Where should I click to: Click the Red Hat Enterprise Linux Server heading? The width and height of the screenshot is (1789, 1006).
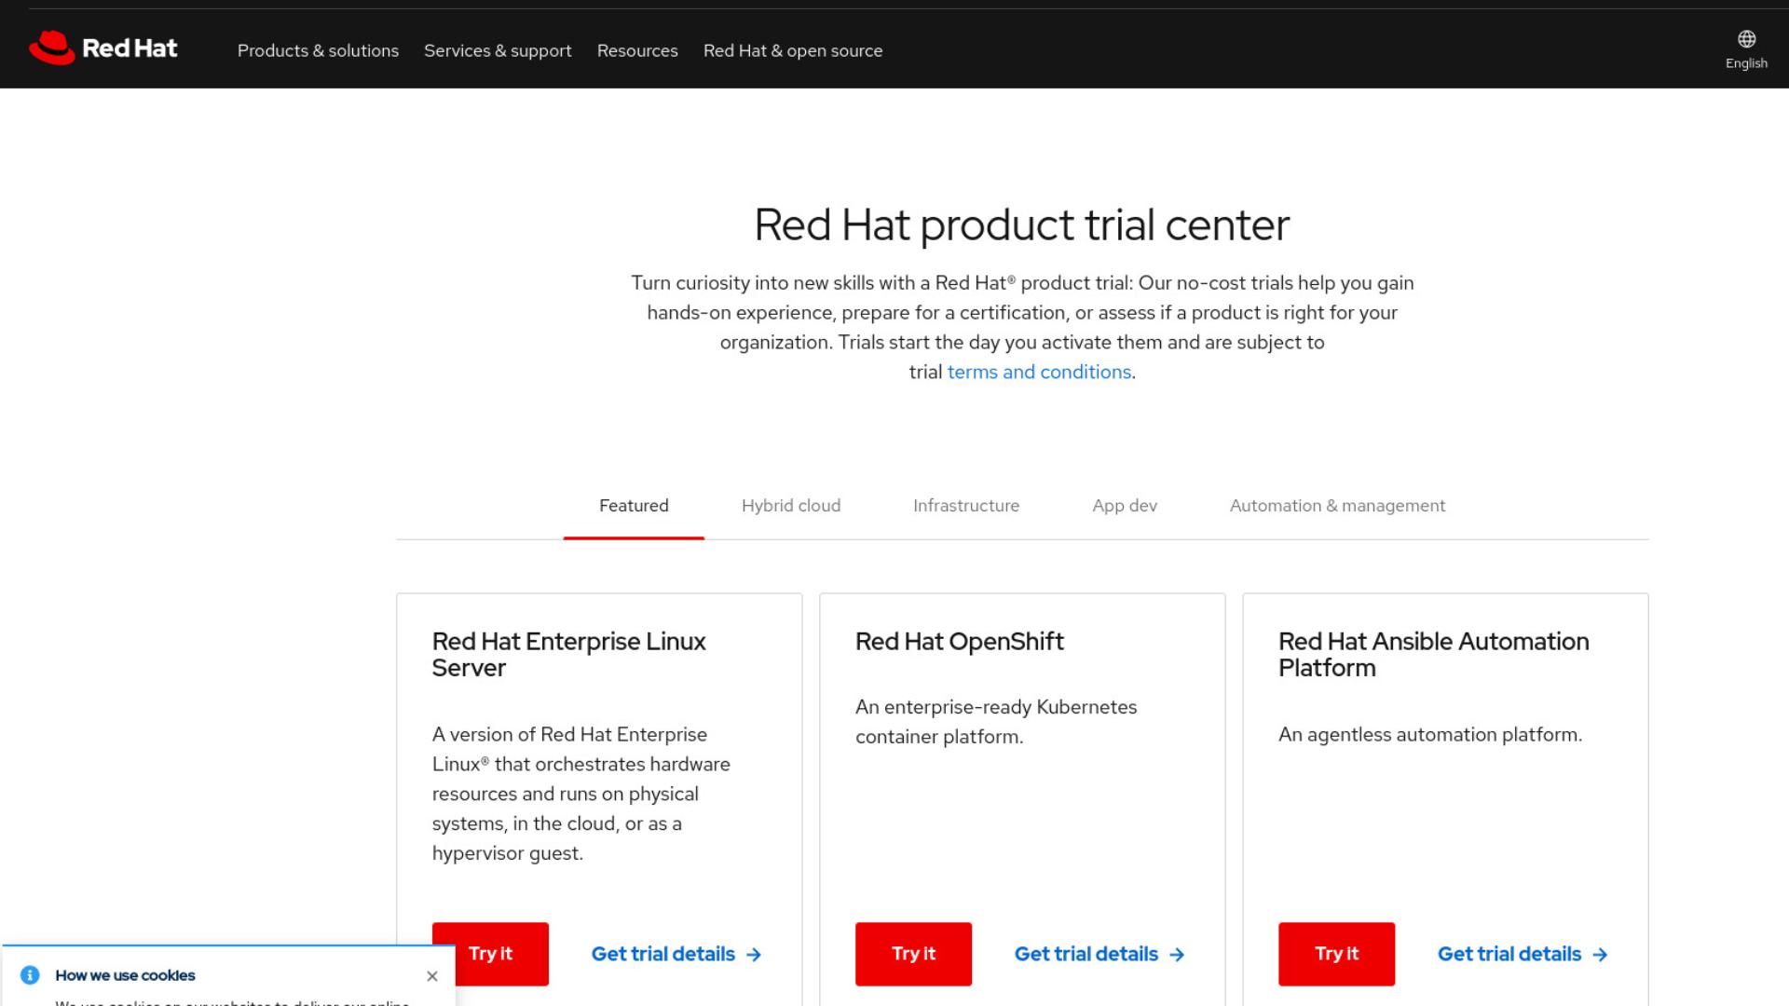[568, 655]
